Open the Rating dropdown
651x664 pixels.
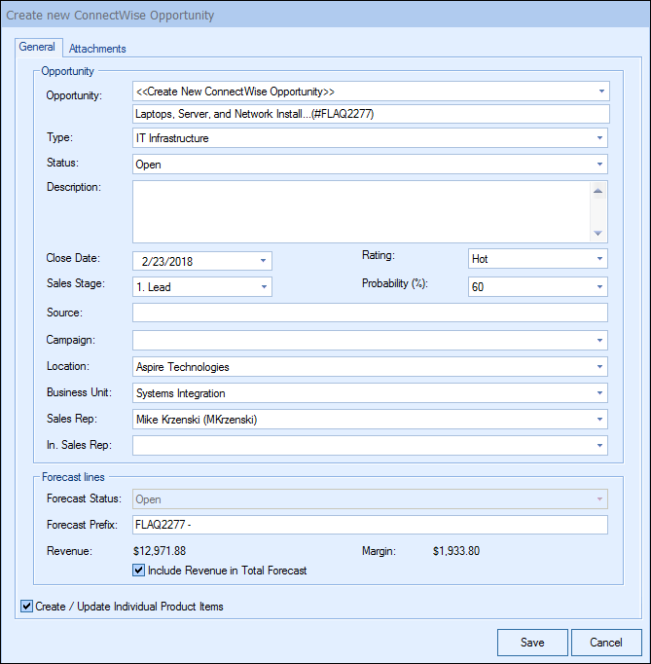tap(599, 260)
